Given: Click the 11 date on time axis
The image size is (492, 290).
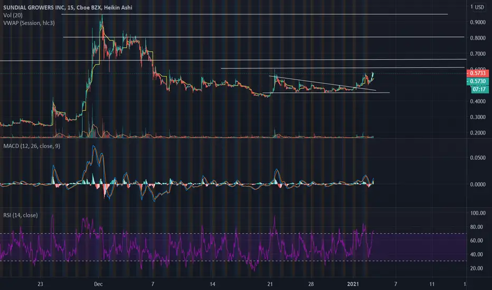Looking at the screenshot, I should [x=432, y=284].
